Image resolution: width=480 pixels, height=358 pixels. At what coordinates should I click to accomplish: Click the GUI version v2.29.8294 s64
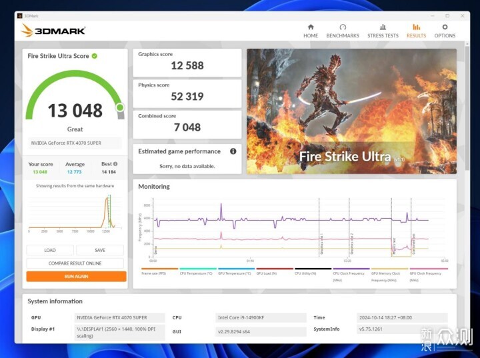click(x=261, y=331)
